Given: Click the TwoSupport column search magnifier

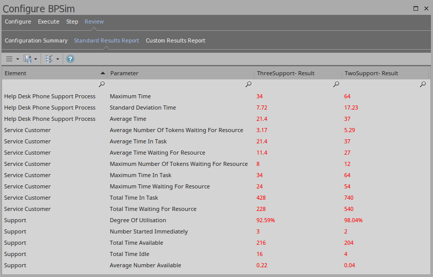Looking at the screenshot, I should click(423, 84).
